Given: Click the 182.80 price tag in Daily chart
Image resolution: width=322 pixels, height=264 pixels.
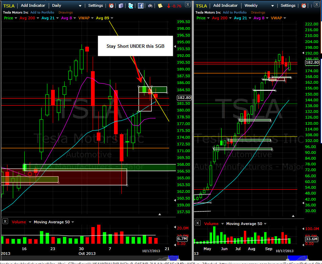Looking at the screenshot, I should pyautogui.click(x=184, y=98).
